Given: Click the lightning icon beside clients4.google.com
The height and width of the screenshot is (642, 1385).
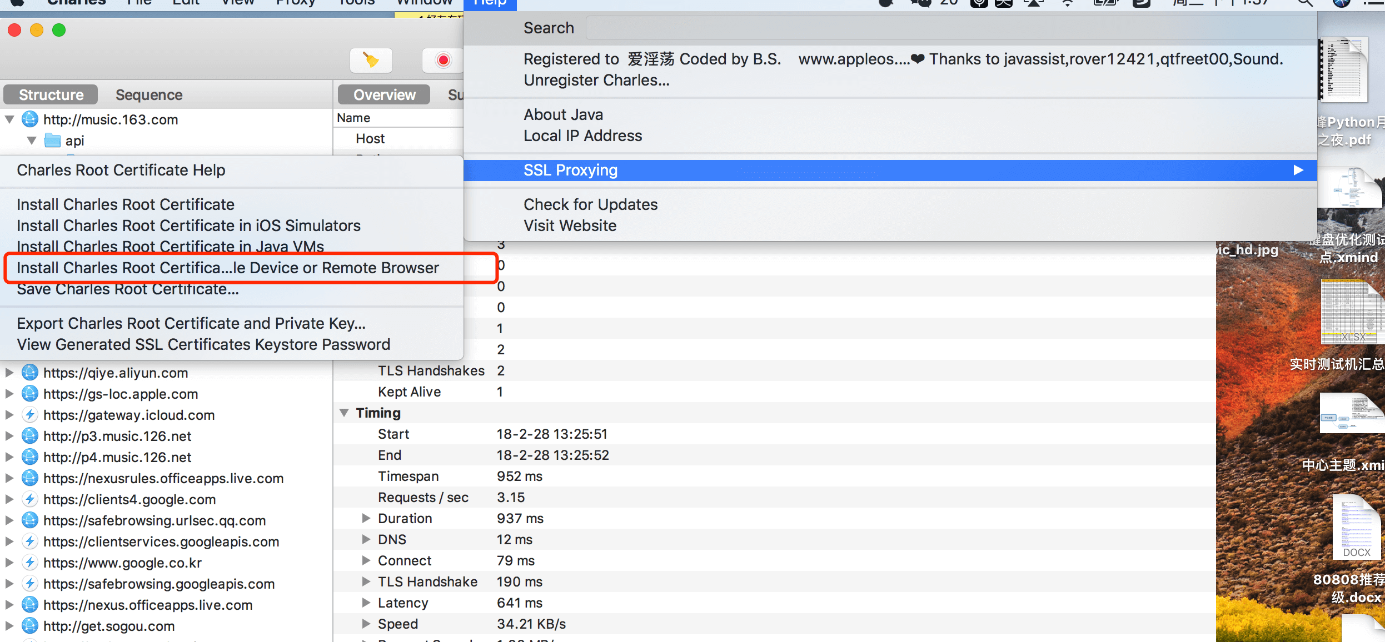Looking at the screenshot, I should pos(29,499).
